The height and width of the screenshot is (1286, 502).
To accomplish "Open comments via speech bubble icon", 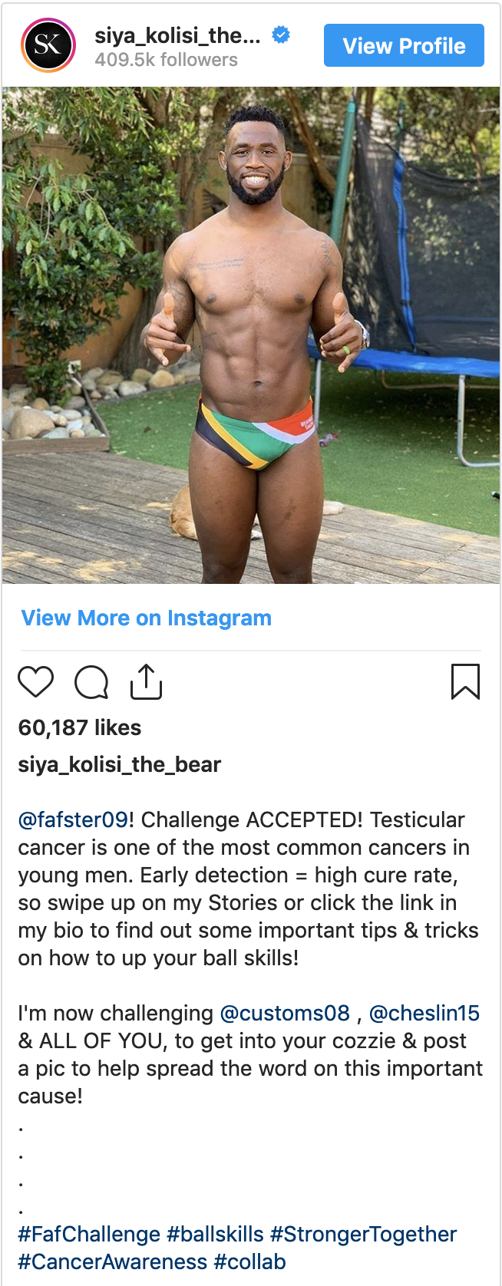I will point(91,682).
